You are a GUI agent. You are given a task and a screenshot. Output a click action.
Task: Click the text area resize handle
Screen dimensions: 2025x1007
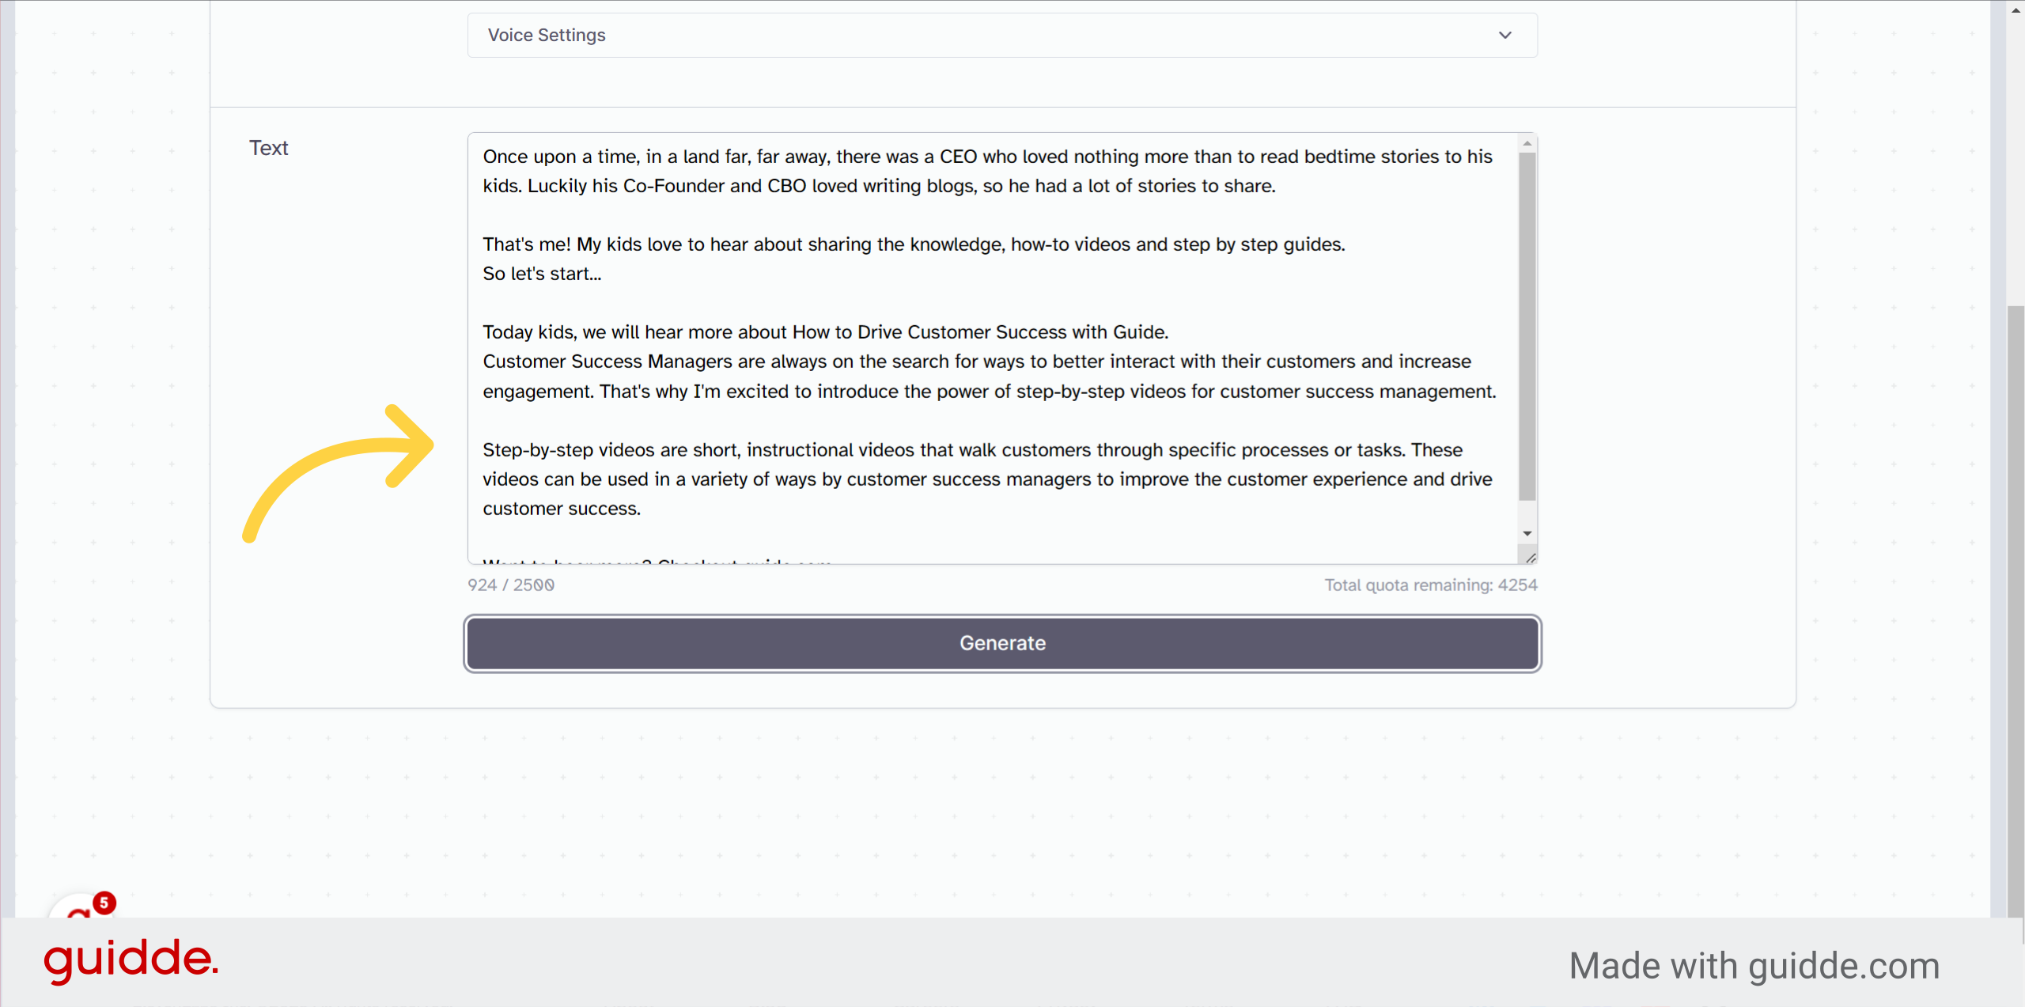pyautogui.click(x=1531, y=557)
